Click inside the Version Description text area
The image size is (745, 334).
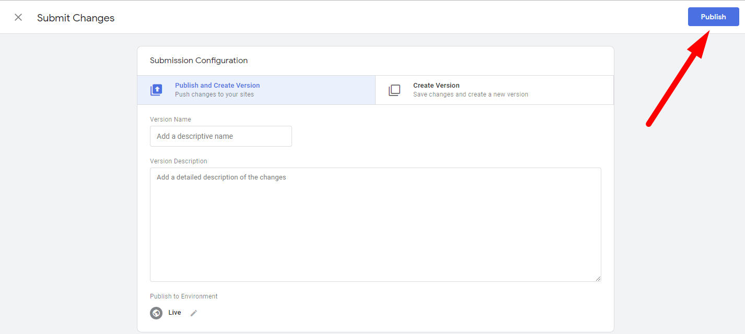click(375, 224)
